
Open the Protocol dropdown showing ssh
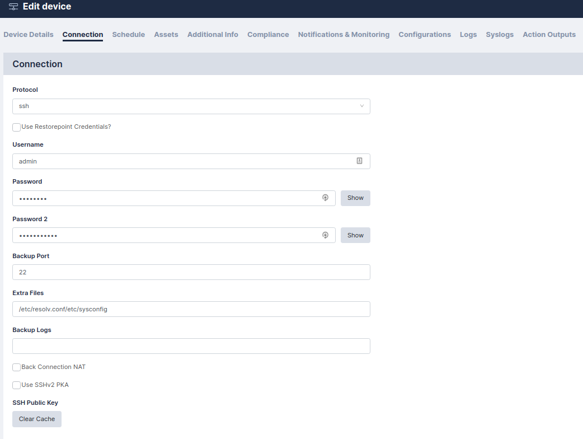pyautogui.click(x=191, y=106)
